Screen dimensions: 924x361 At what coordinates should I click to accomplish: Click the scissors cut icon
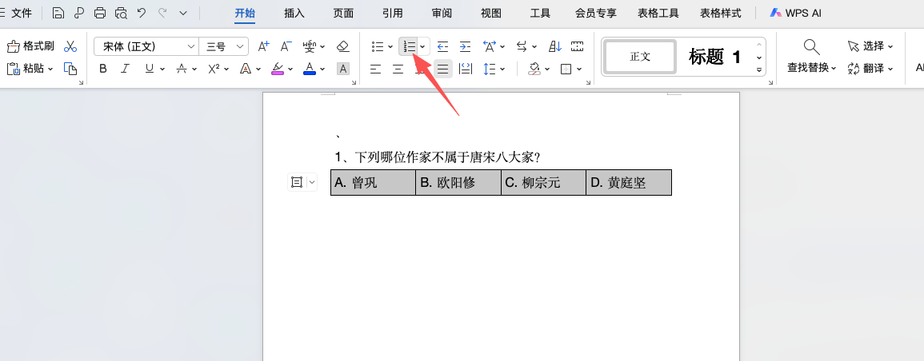click(70, 46)
